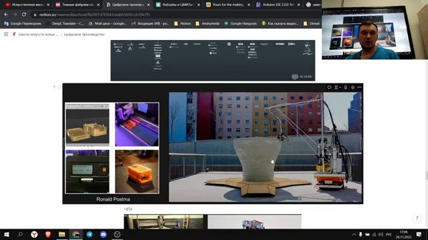Click the dark timeline diagram image
The height and width of the screenshot is (240, 428).
(x=213, y=61)
